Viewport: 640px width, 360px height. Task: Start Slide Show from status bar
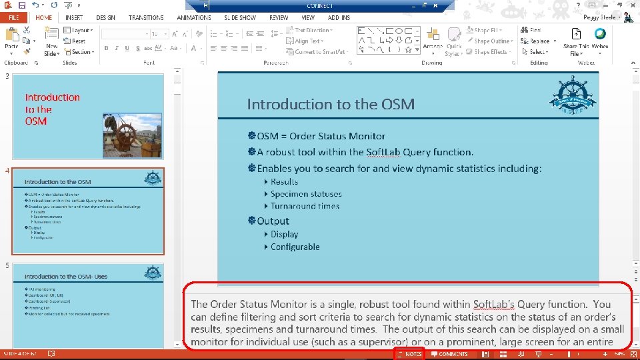tap(539, 354)
